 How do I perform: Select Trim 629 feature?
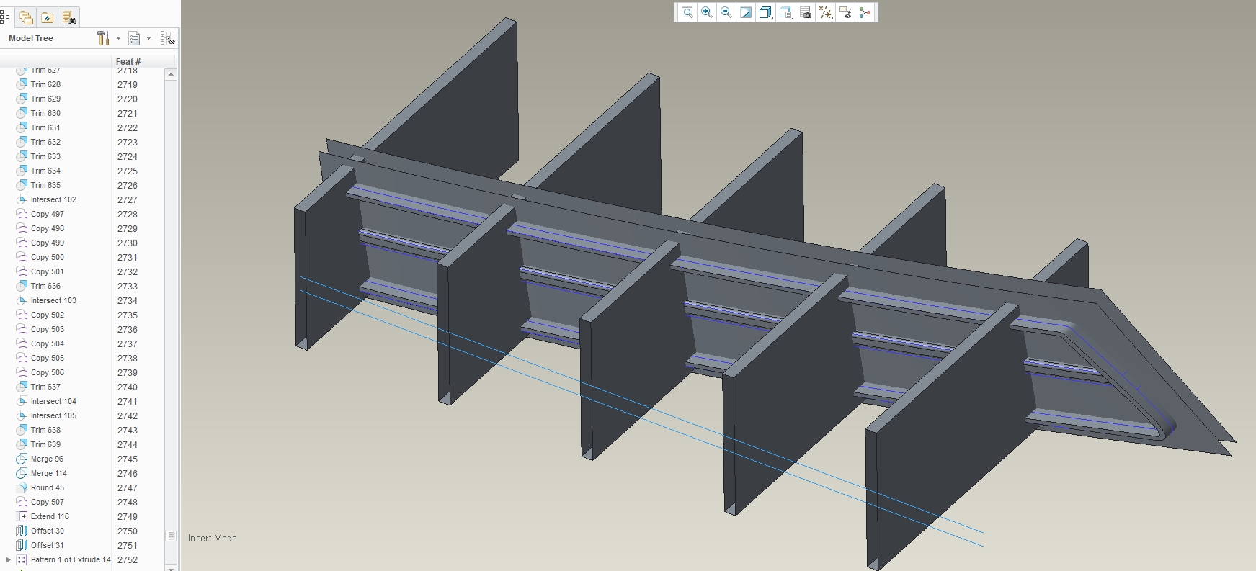point(45,99)
